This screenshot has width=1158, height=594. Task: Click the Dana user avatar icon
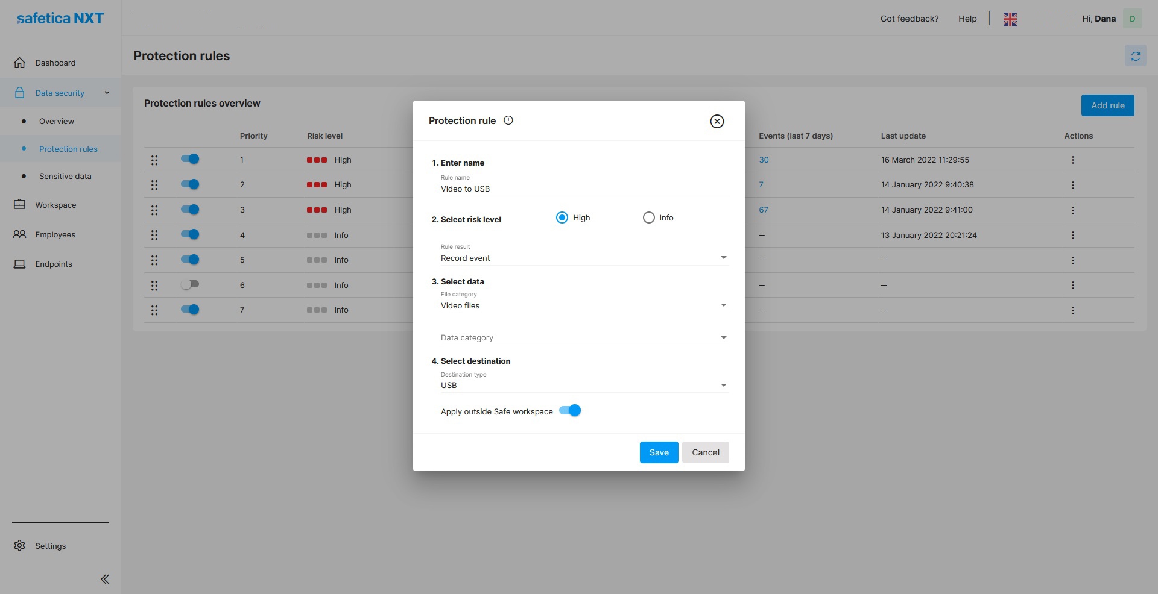(x=1132, y=19)
